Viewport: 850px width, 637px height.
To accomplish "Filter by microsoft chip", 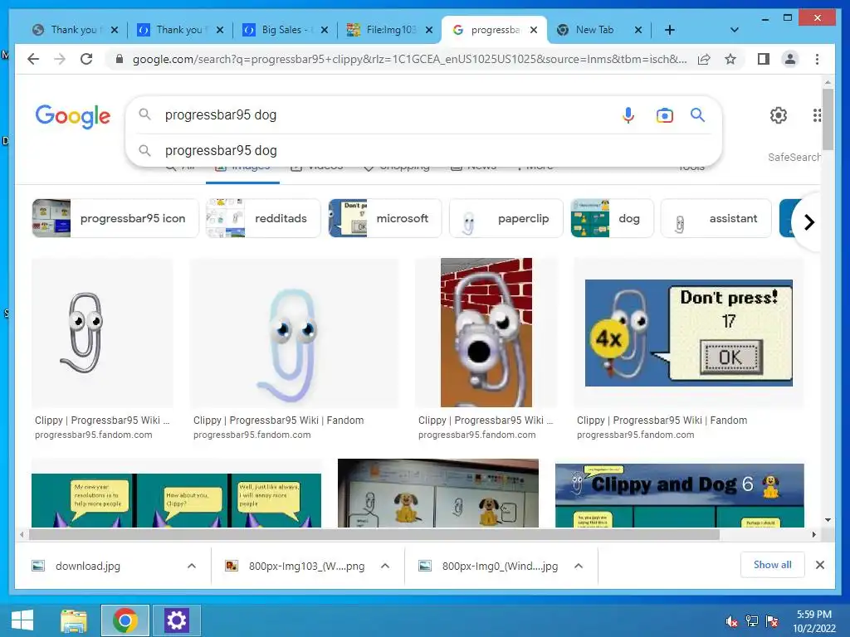I will [x=385, y=218].
